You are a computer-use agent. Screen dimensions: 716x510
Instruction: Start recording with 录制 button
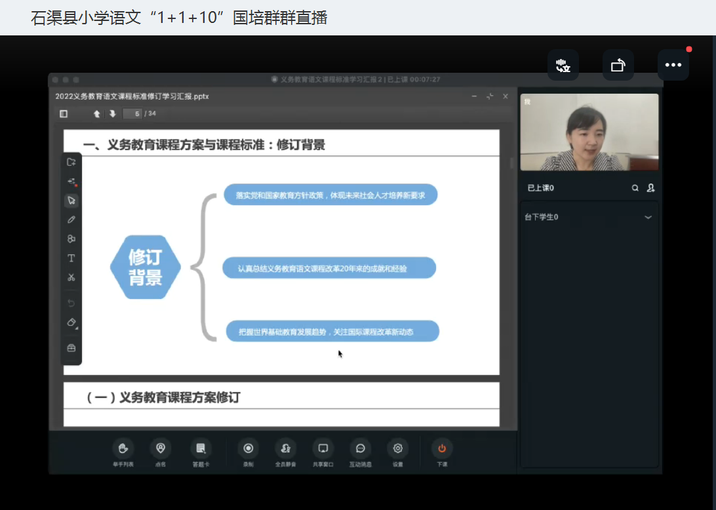coord(248,448)
